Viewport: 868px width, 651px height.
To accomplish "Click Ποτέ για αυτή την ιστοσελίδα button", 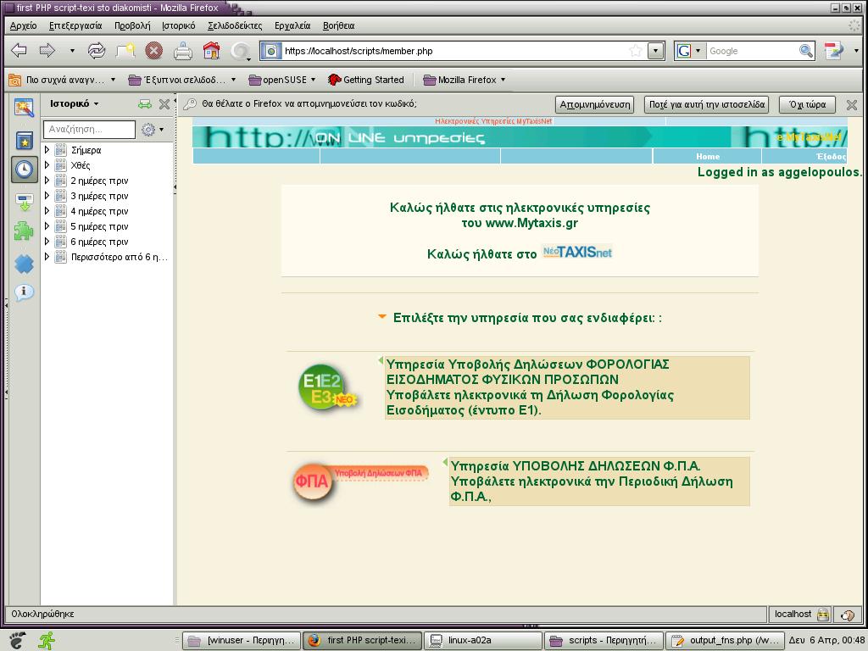I will pos(707,104).
